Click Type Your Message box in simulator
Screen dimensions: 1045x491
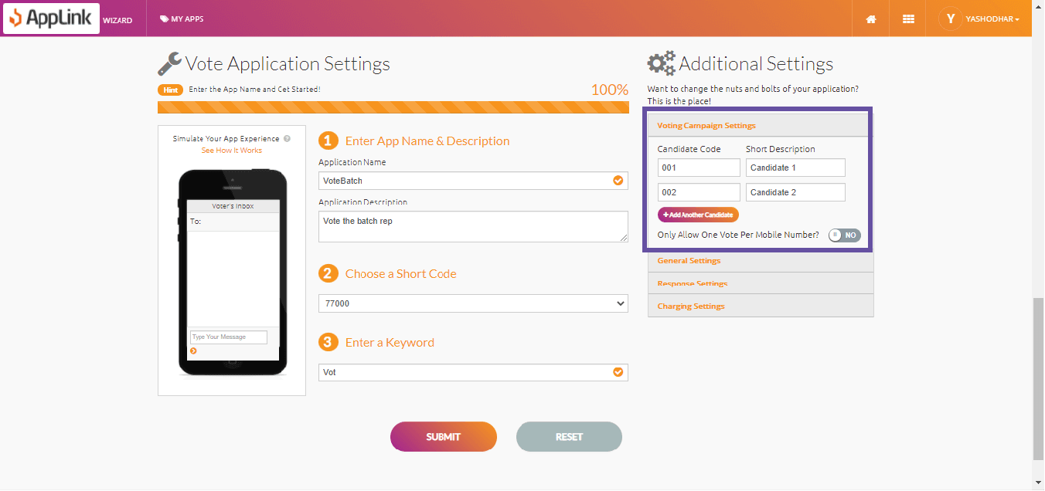point(229,337)
